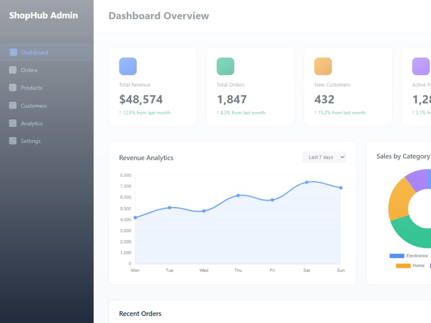Click the Recent Orders heading
Image resolution: width=431 pixels, height=323 pixels.
pos(140,314)
